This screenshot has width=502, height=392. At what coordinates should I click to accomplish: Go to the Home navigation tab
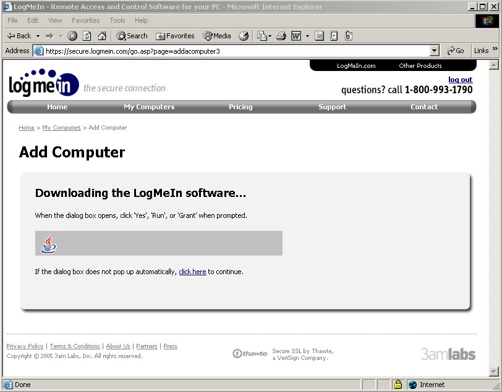pyautogui.click(x=57, y=107)
